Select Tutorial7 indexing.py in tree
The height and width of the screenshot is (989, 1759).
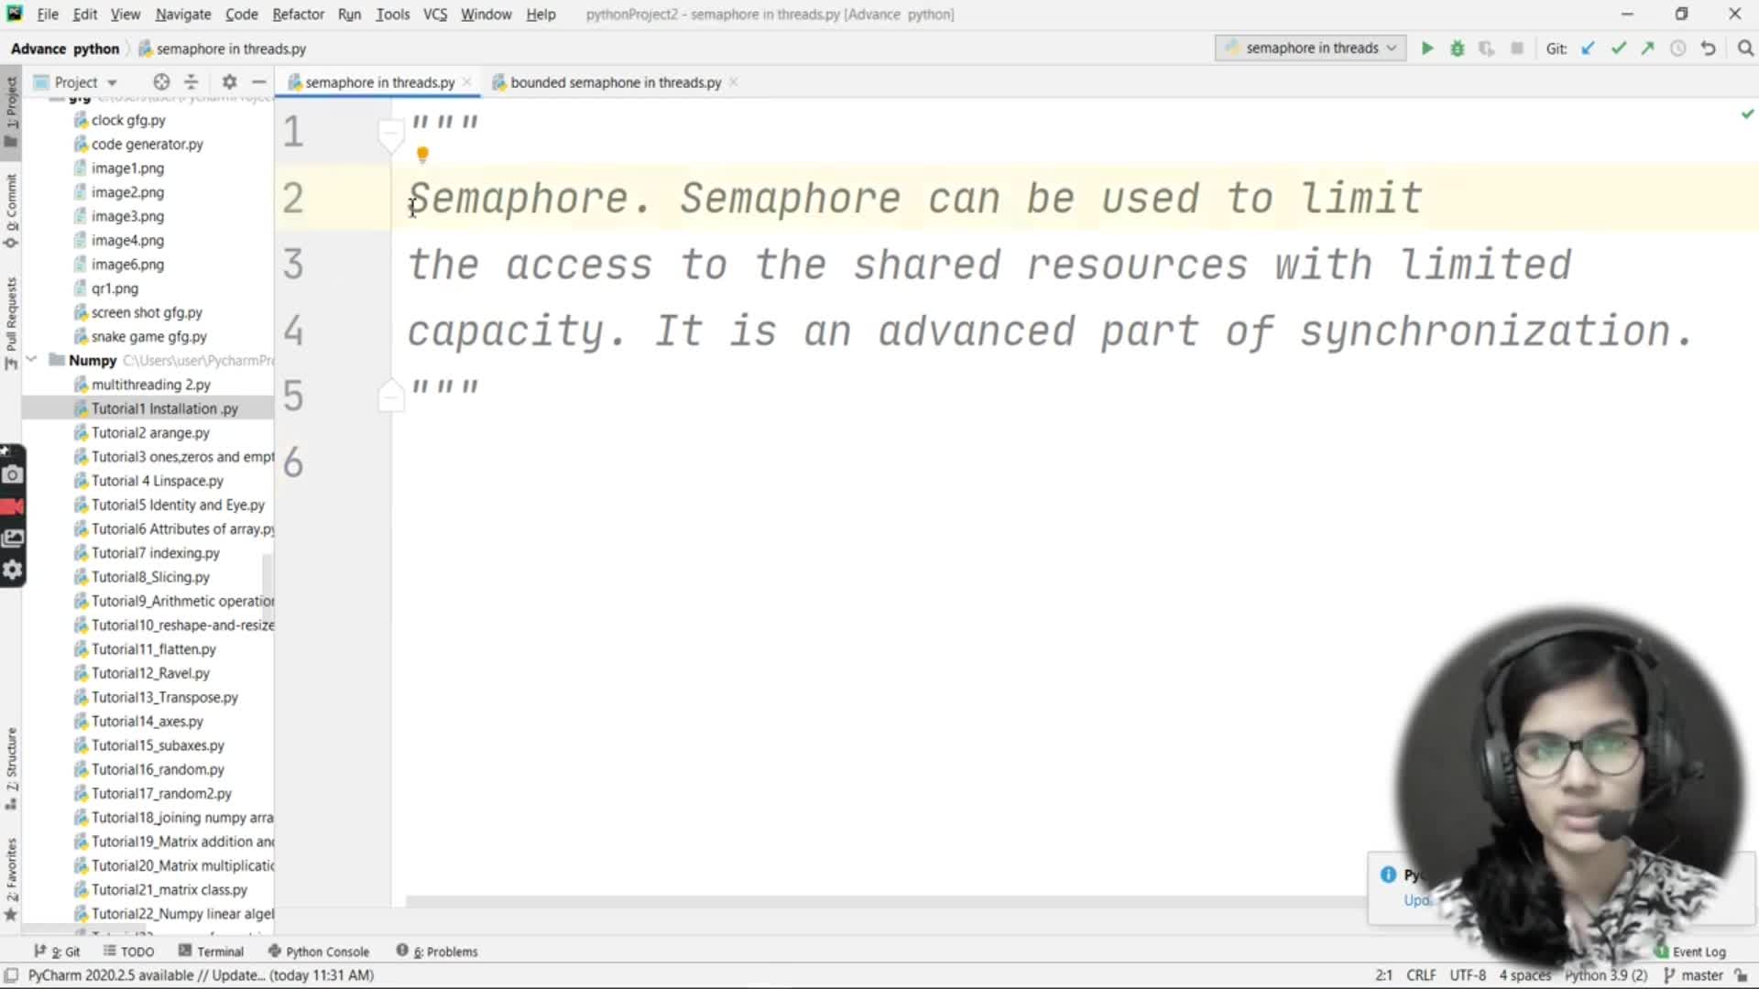point(155,553)
